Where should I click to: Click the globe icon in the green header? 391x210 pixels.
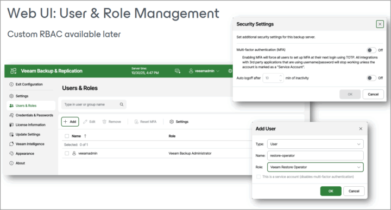tap(230, 71)
